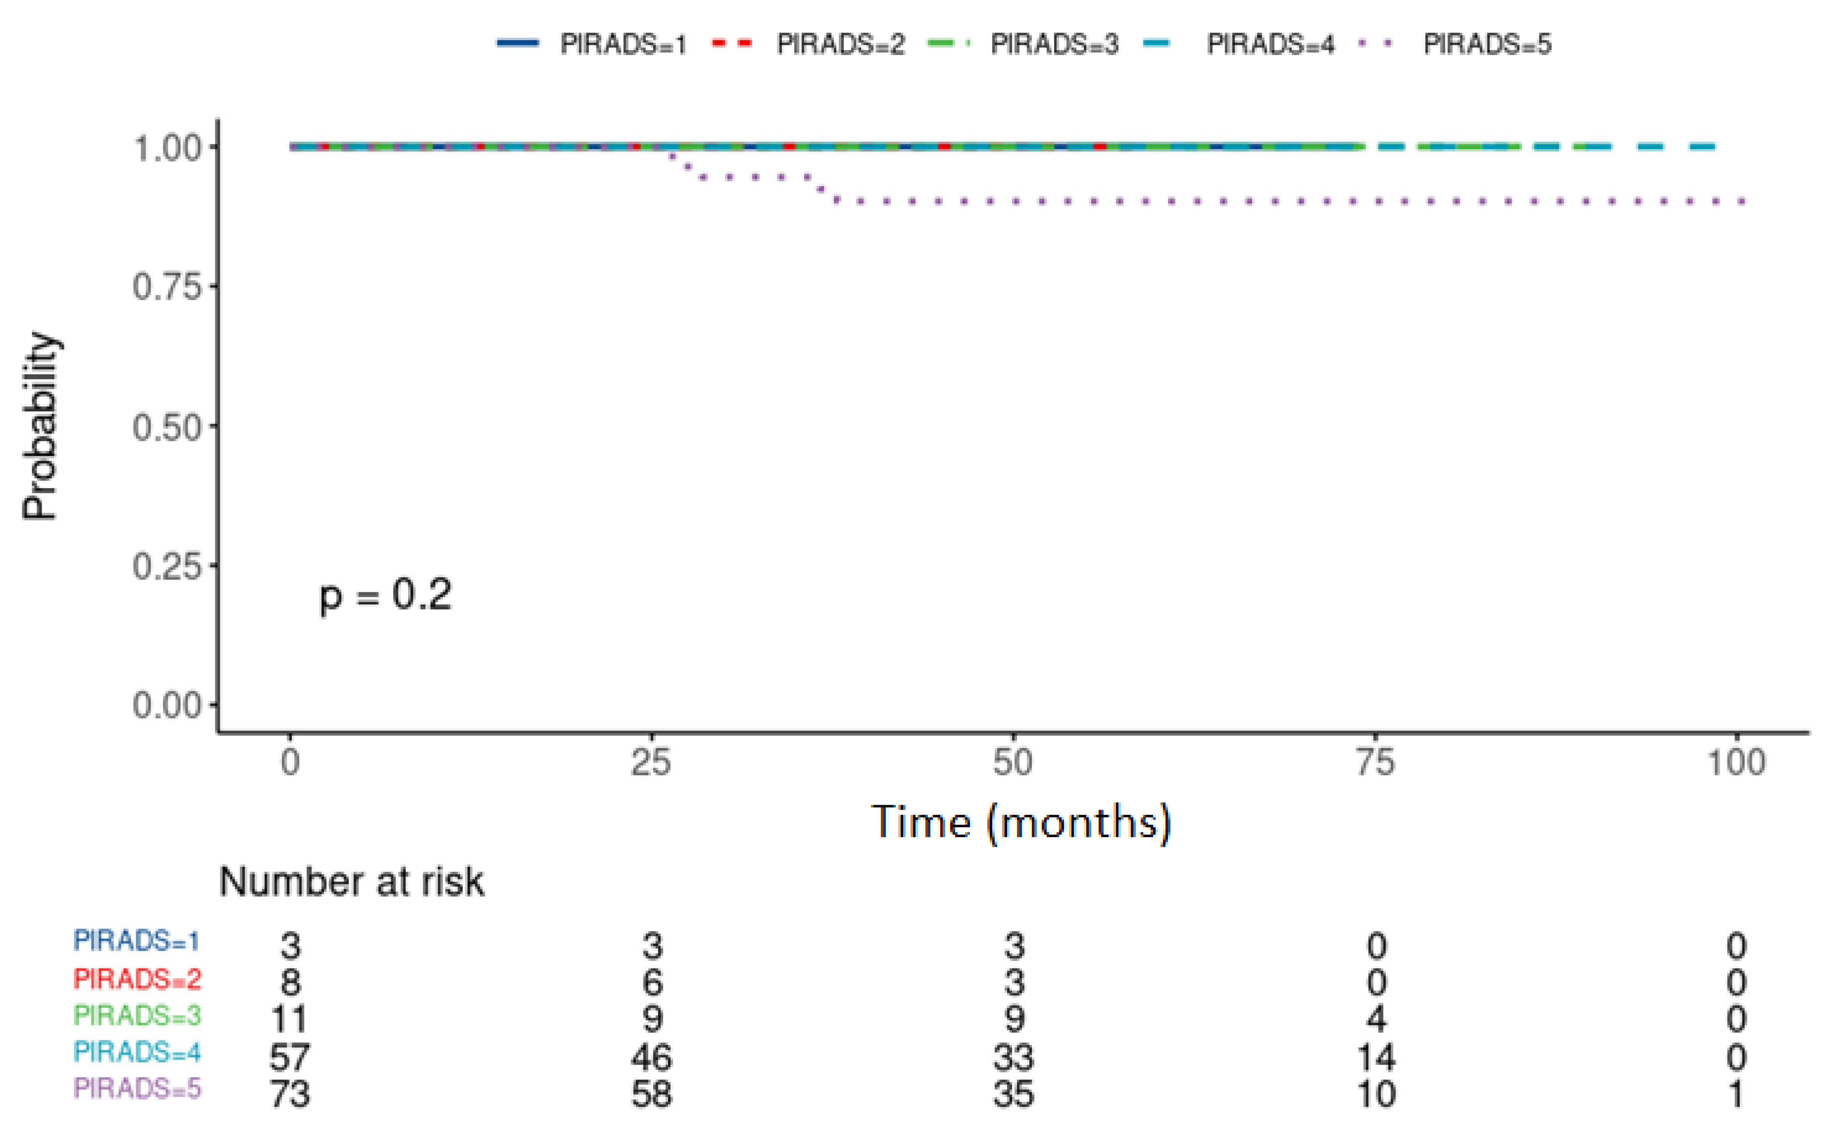Select the PIRADS=5 legend label text
Viewport: 1836px width, 1134px height.
click(1487, 44)
